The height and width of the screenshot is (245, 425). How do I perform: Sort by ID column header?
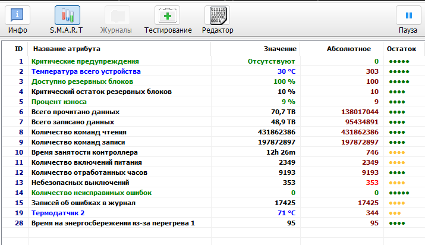(18, 49)
